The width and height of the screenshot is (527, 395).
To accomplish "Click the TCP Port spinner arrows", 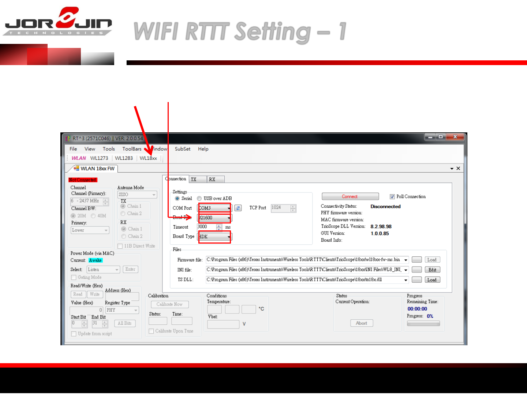I will [293, 208].
